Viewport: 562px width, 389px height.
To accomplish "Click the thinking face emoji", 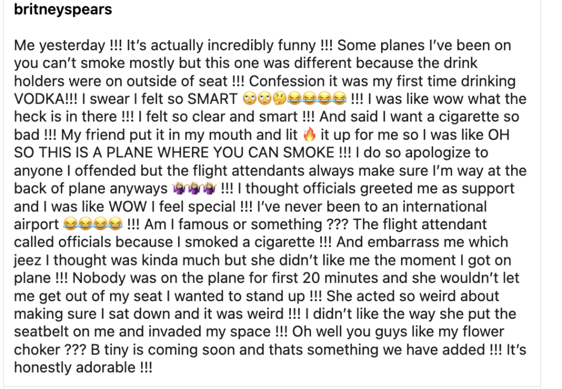I will (x=280, y=98).
